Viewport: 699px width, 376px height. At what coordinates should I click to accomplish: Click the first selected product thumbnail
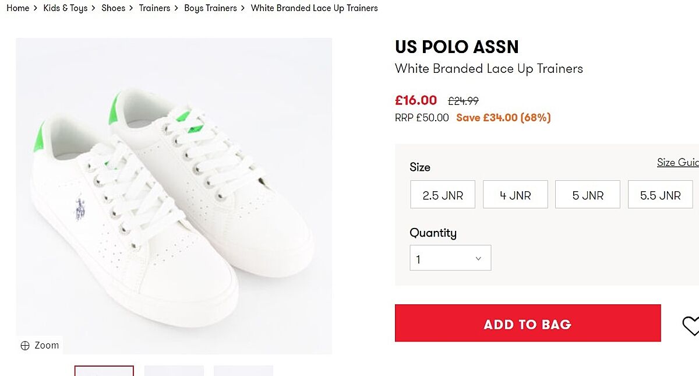point(104,371)
